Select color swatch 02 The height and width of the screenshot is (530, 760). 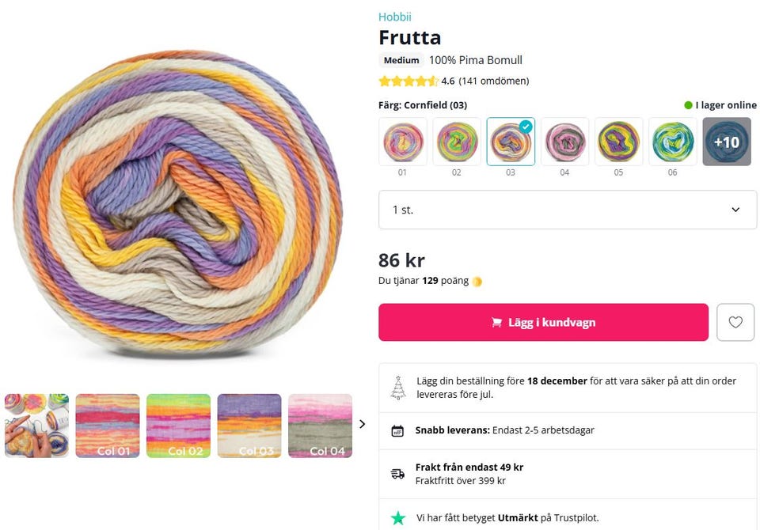[x=457, y=142]
